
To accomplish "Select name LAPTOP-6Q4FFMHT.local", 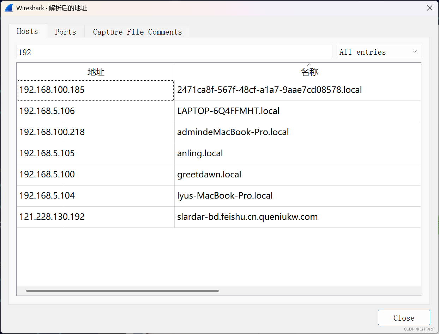I will [297, 111].
